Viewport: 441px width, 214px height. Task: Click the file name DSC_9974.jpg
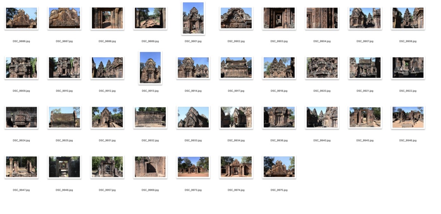point(236,190)
